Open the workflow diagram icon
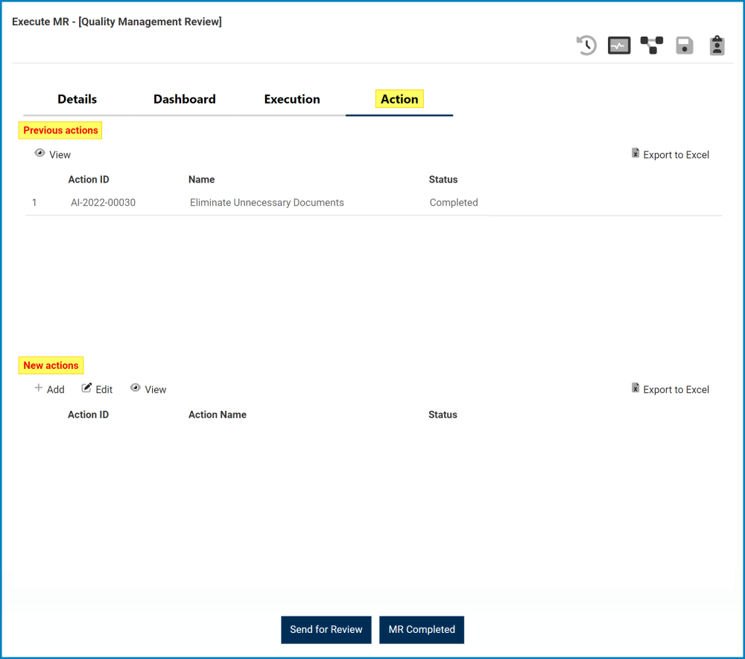Image resolution: width=745 pixels, height=659 pixels. pyautogui.click(x=652, y=45)
